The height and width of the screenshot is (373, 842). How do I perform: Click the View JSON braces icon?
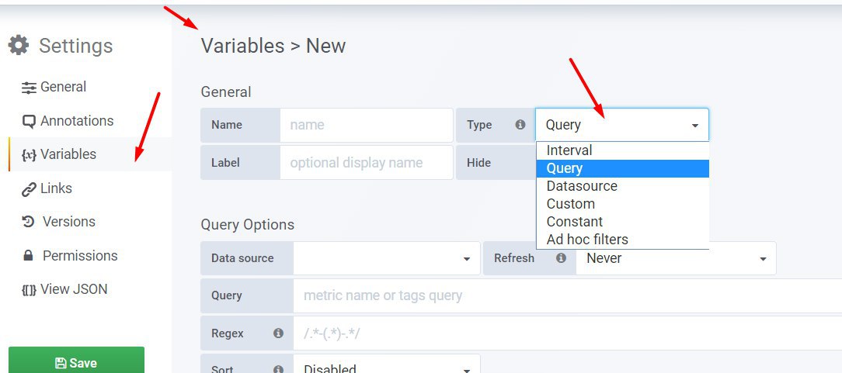click(x=29, y=289)
